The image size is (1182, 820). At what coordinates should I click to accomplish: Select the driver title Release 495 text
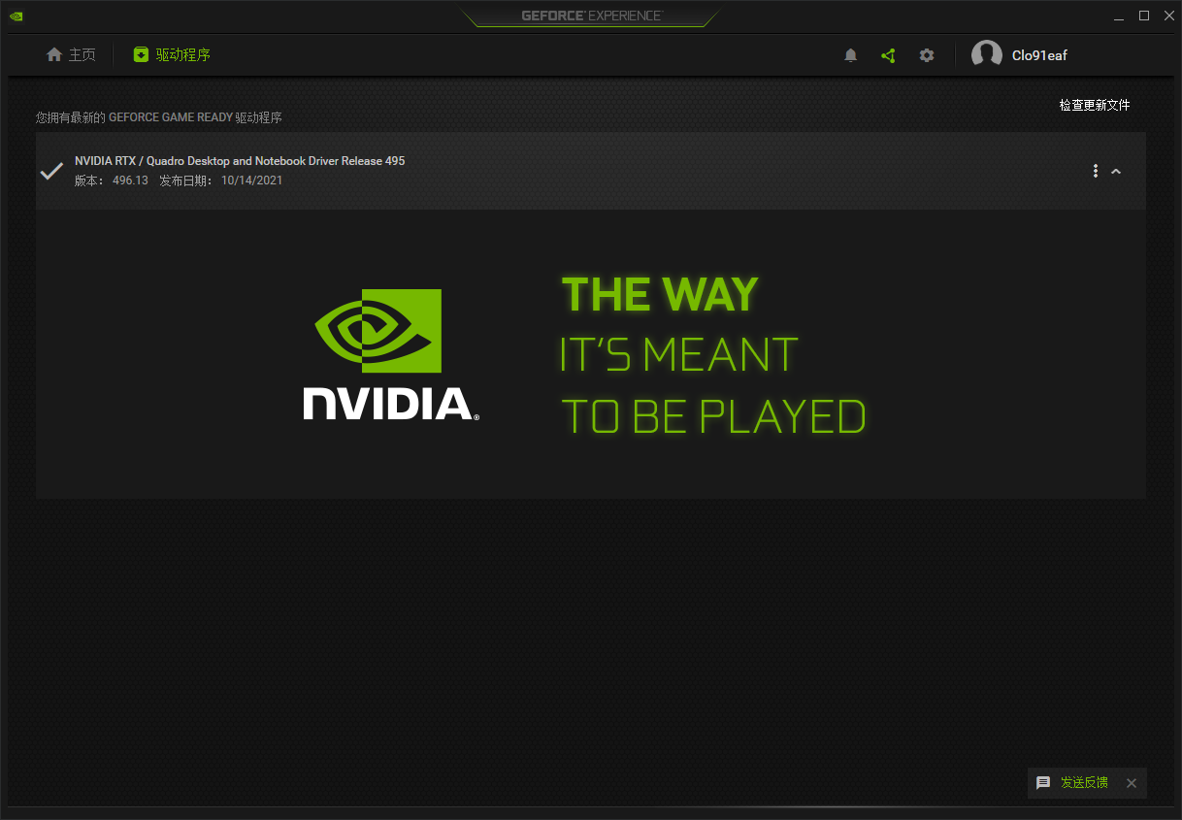(240, 161)
